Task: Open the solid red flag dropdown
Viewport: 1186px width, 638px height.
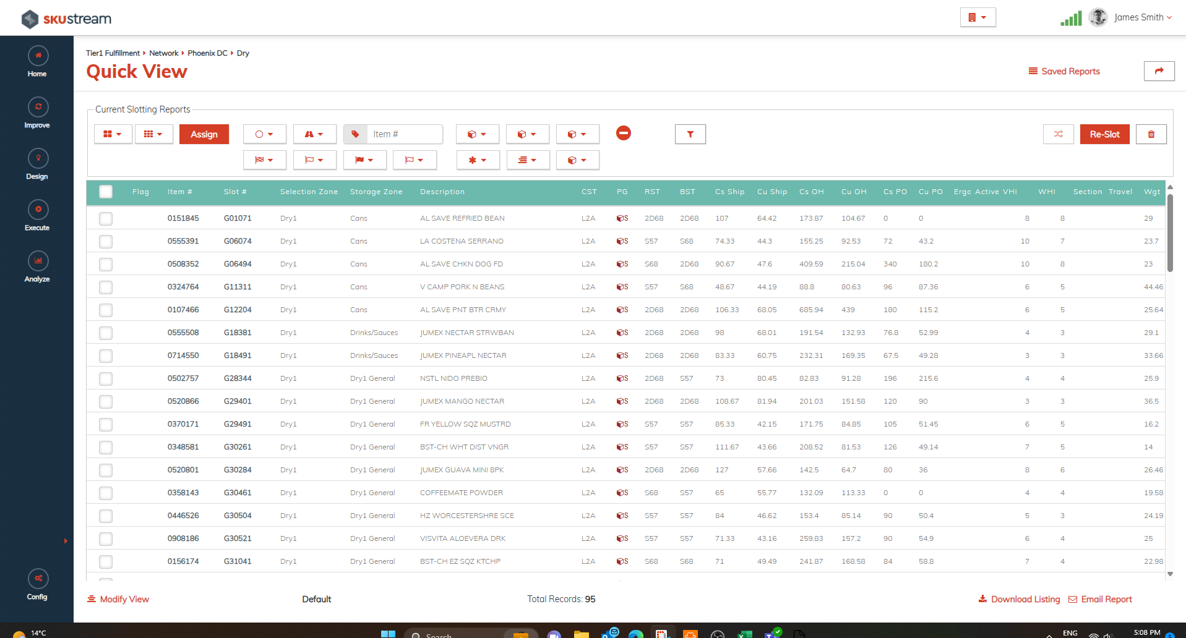Action: (364, 160)
